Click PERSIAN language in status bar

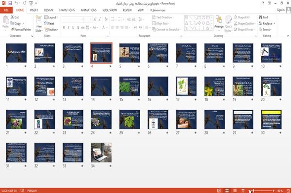tap(32, 191)
